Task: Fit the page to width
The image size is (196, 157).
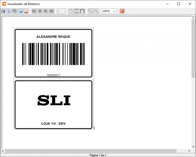Action: coord(77,11)
